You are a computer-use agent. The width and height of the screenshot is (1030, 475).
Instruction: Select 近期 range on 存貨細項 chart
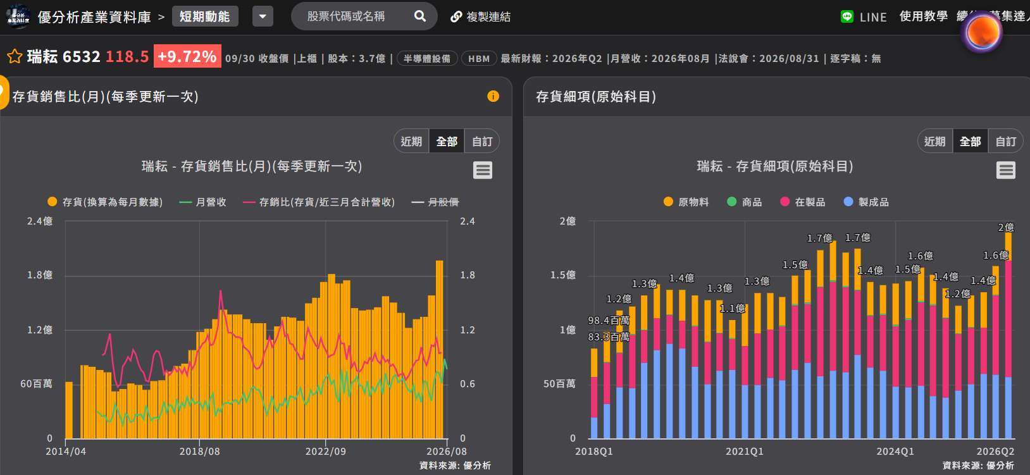pos(935,141)
